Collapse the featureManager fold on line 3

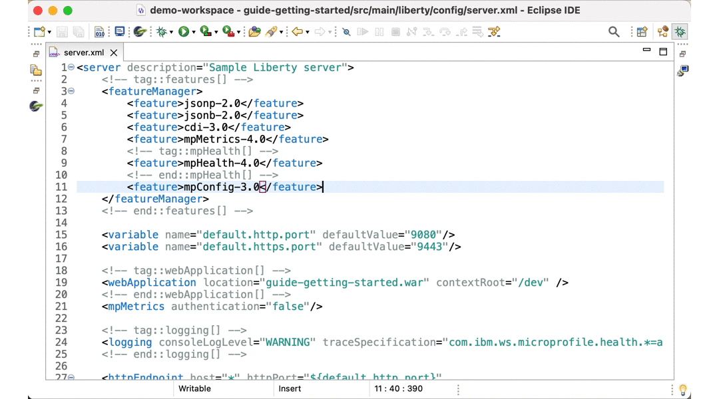71,91
